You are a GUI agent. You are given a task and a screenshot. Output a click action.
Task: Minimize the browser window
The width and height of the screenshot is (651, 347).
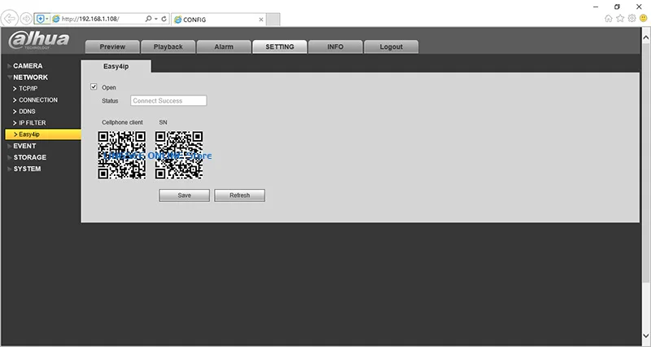click(x=596, y=7)
